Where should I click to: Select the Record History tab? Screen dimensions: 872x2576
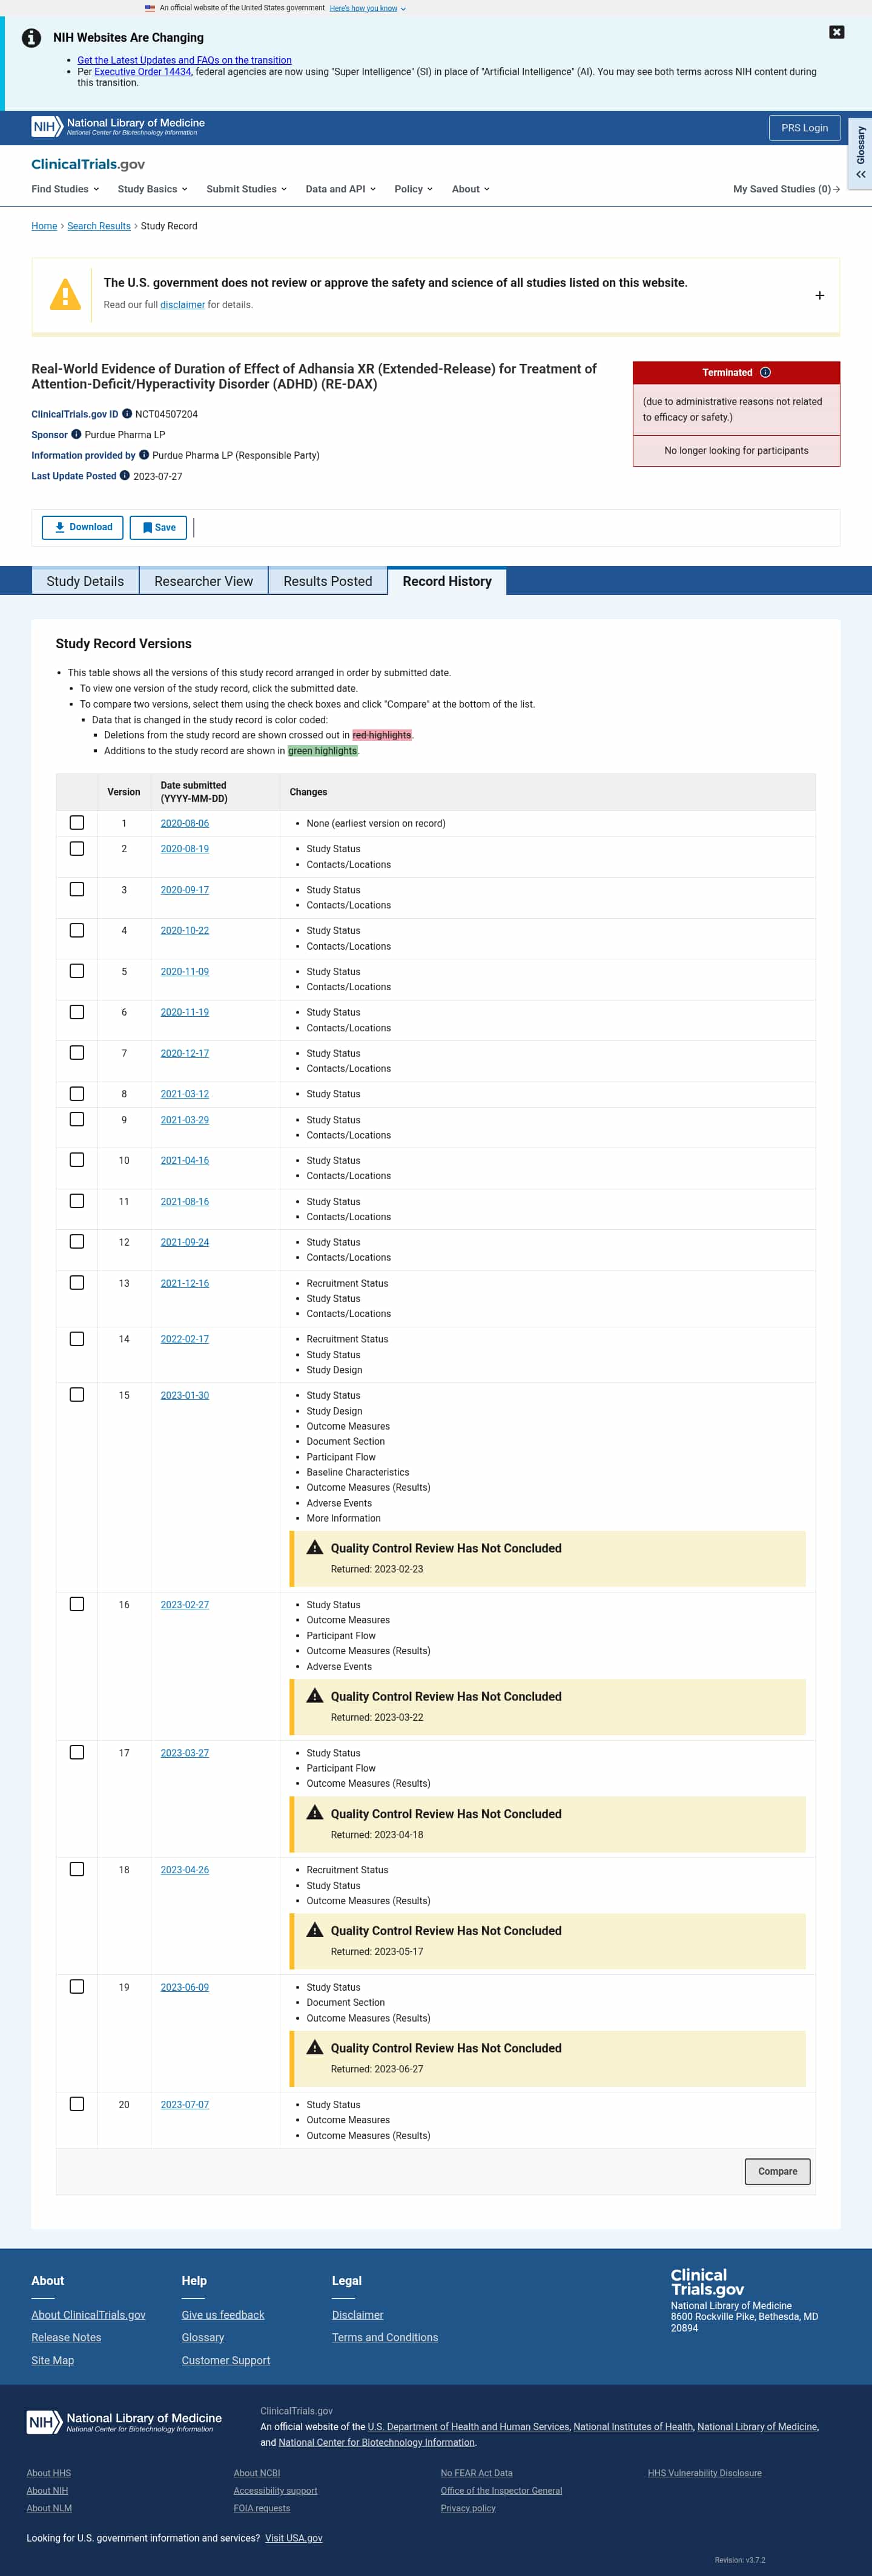pyautogui.click(x=447, y=581)
